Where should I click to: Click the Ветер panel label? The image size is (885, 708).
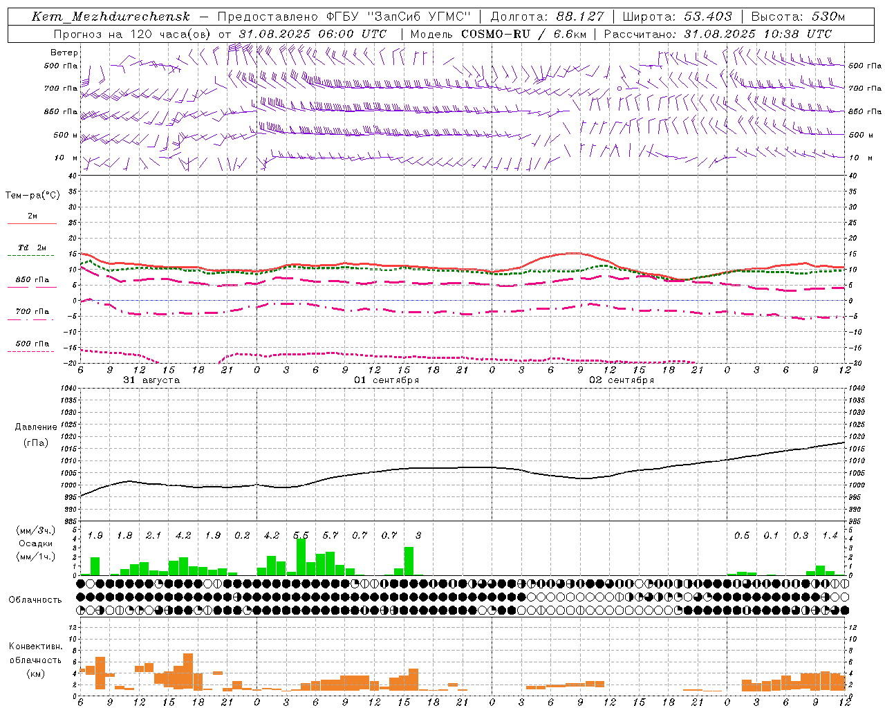point(64,53)
